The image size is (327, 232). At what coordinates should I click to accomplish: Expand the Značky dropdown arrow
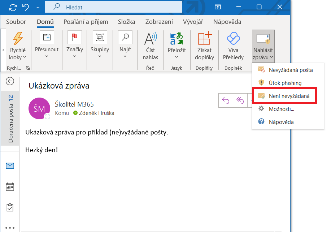tap(74, 56)
